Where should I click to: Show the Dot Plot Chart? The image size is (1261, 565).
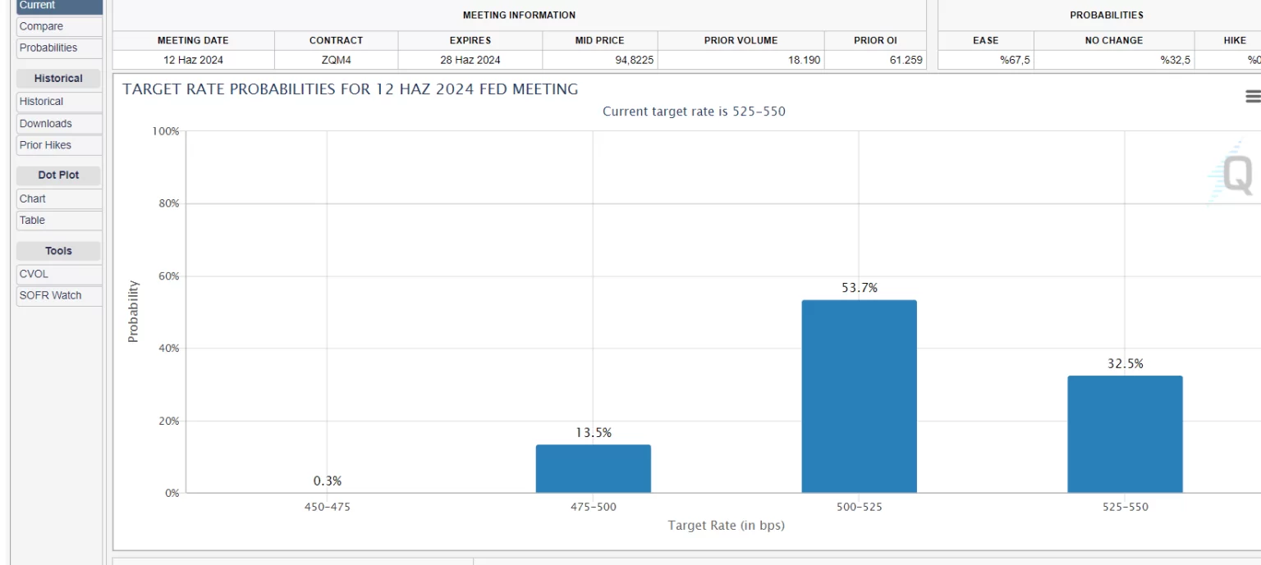coord(59,198)
